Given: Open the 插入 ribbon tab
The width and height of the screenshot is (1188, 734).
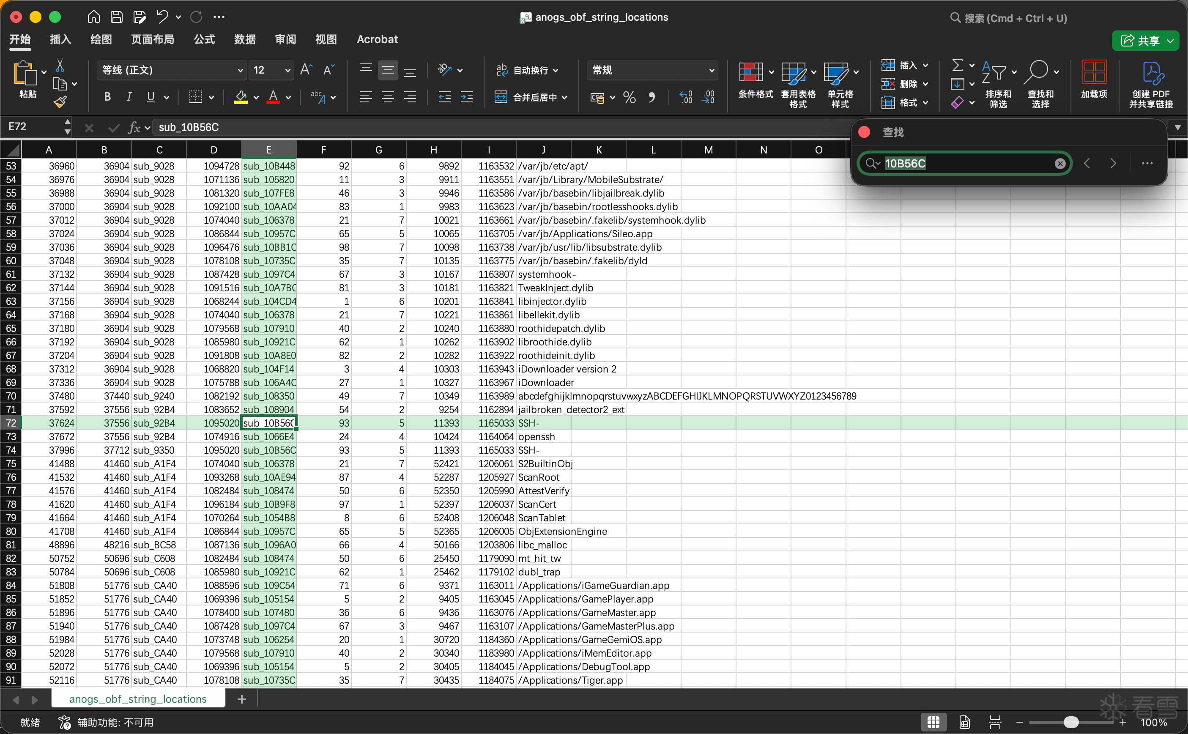Looking at the screenshot, I should click(x=60, y=39).
